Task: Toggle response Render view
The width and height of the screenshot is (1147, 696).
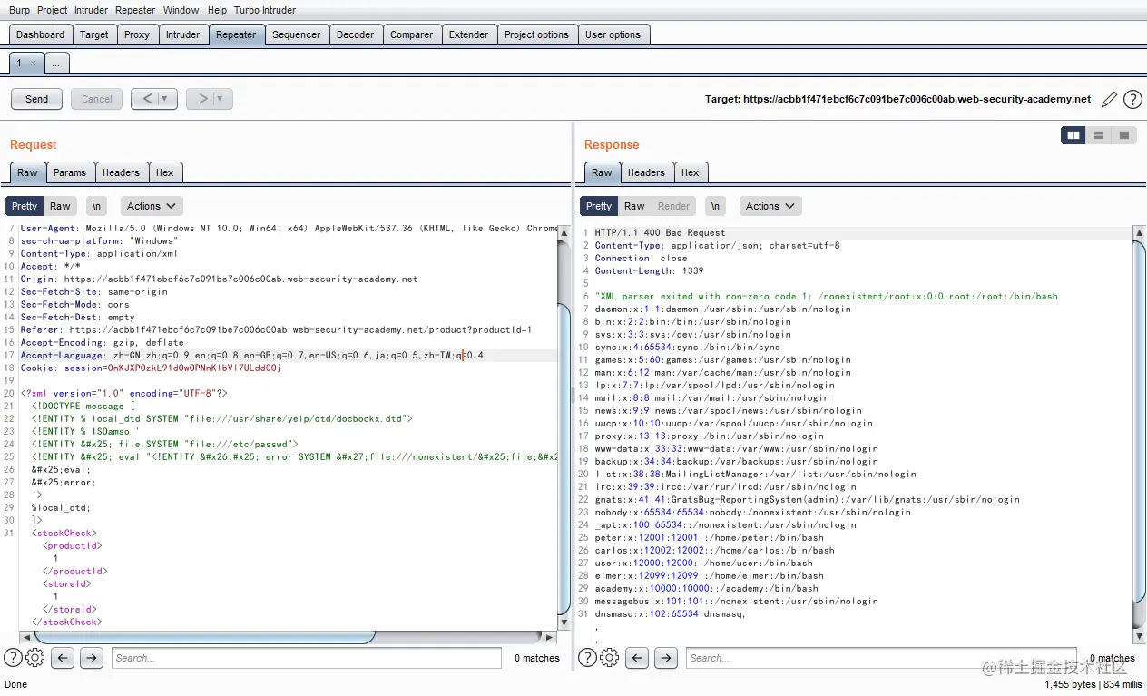Action: pos(673,206)
